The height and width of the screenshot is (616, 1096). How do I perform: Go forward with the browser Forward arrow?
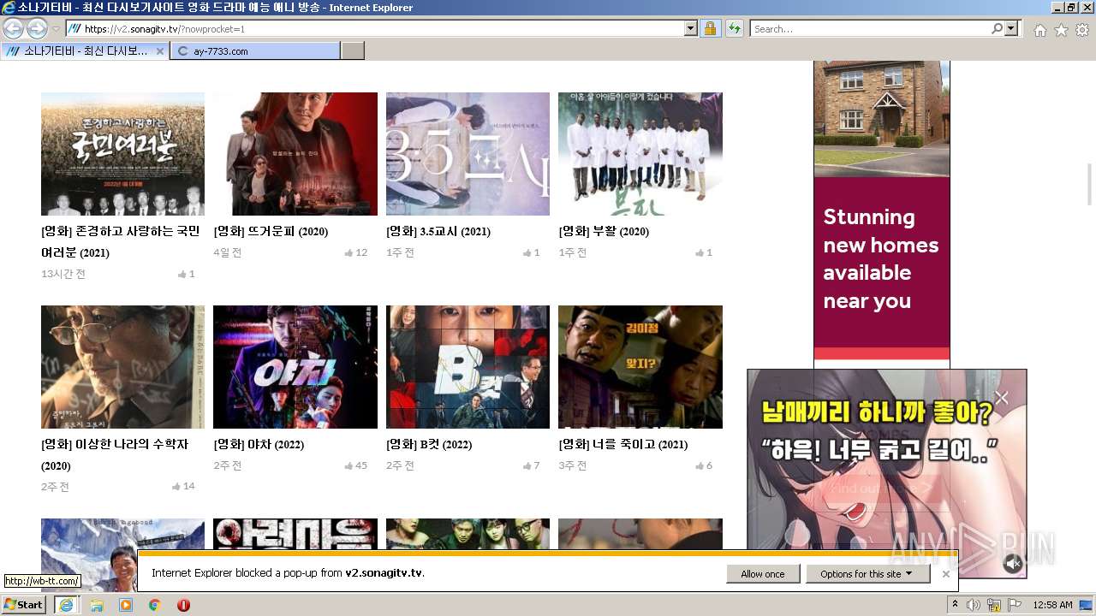click(x=37, y=28)
